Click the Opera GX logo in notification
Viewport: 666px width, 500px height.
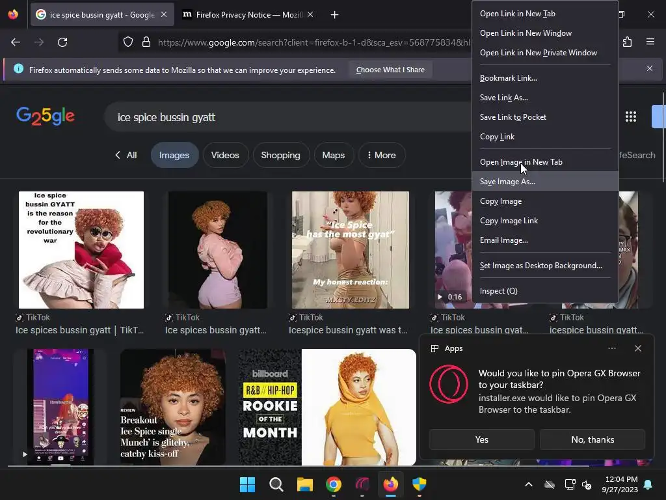(x=449, y=384)
